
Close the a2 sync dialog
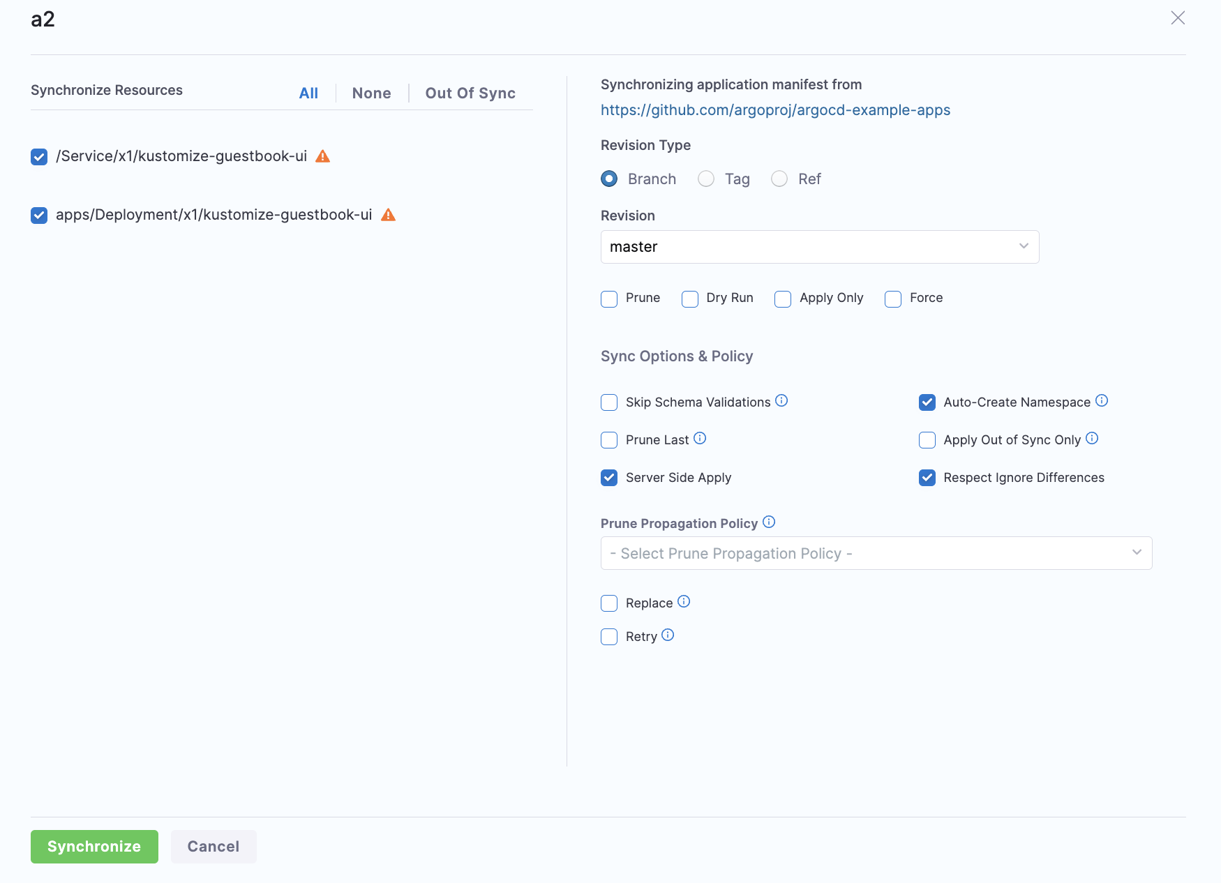[1178, 18]
